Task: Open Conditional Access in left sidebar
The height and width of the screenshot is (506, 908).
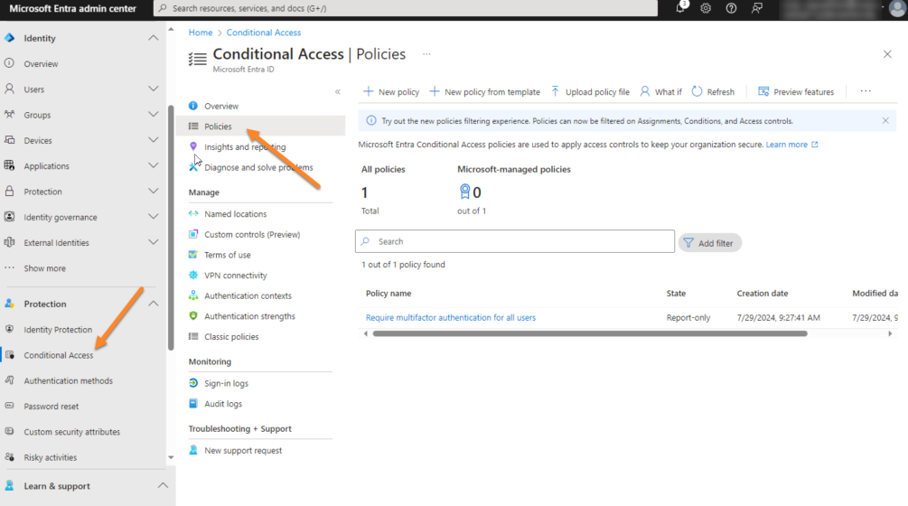Action: click(59, 355)
